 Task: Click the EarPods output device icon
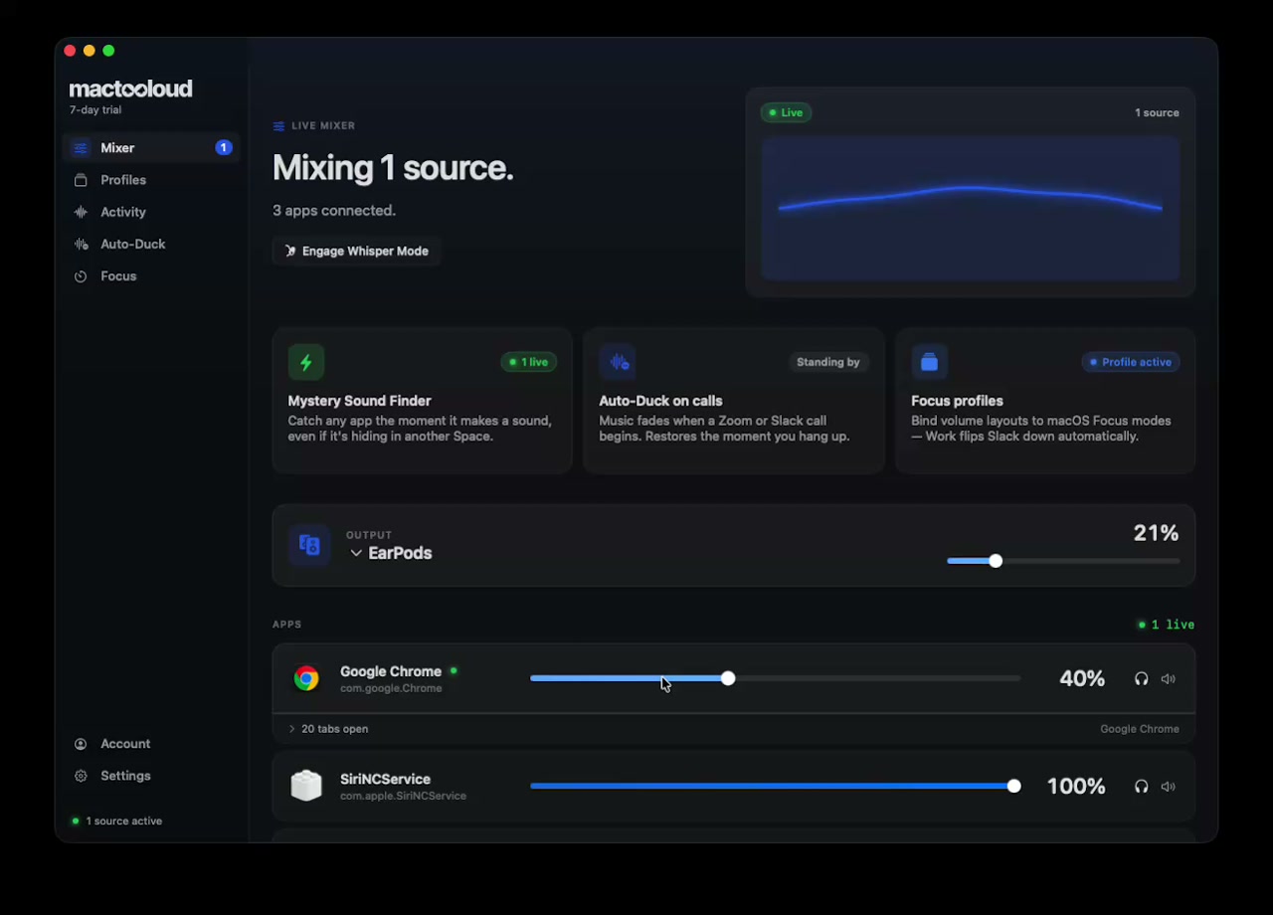309,545
